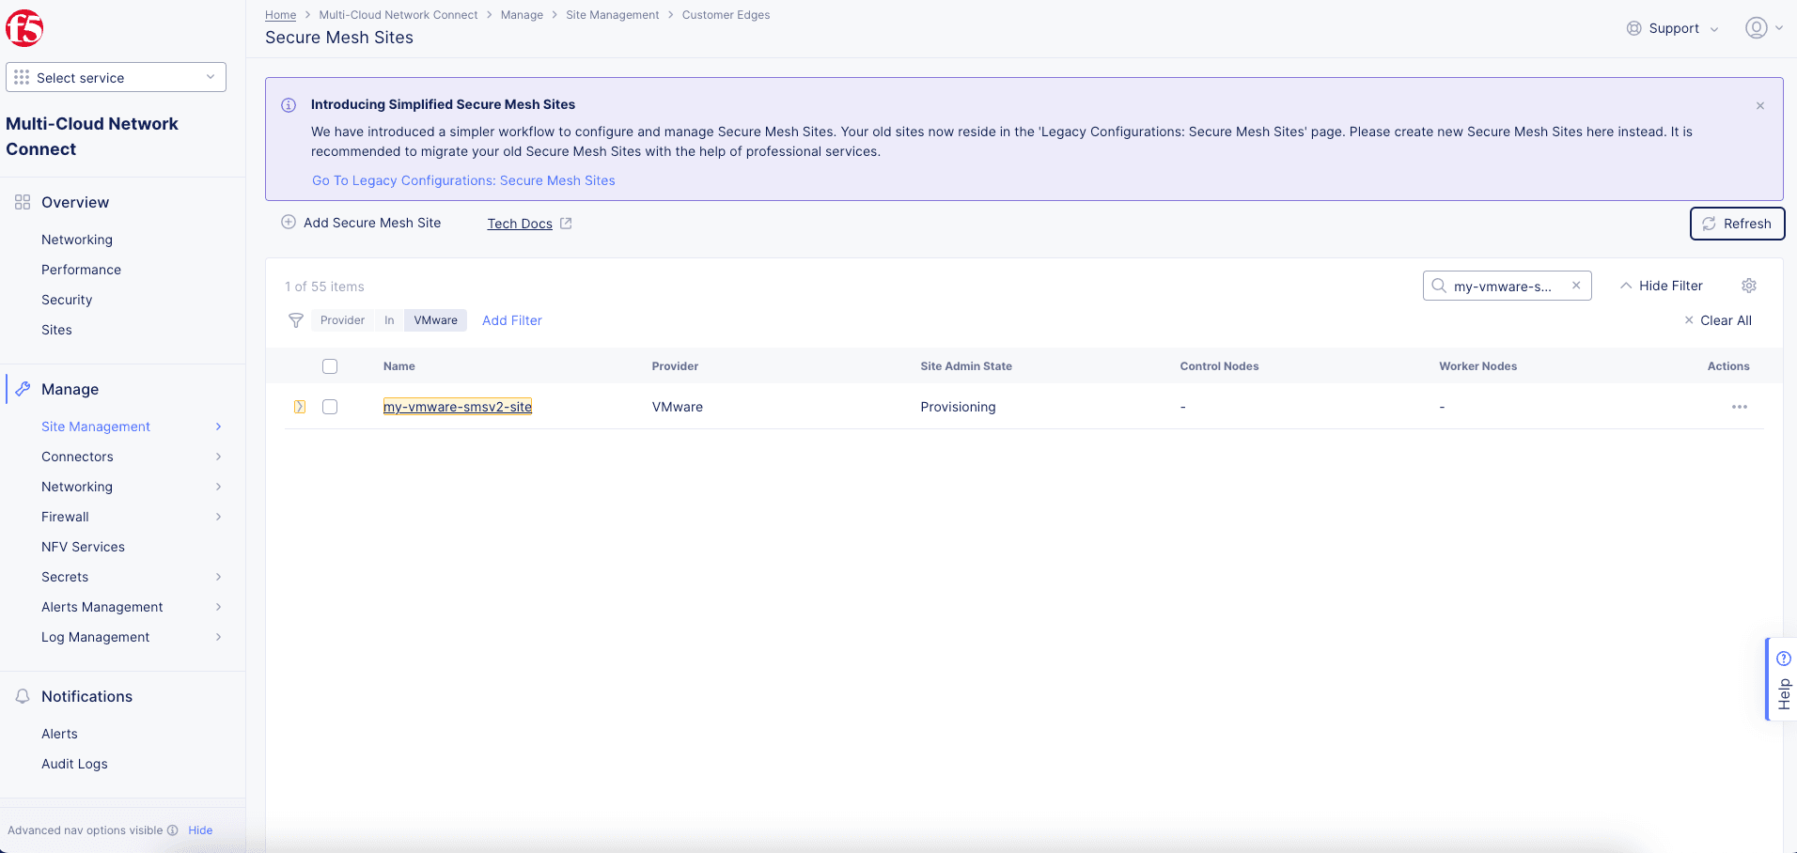Expand the Alerts Management submenu

[x=218, y=607]
